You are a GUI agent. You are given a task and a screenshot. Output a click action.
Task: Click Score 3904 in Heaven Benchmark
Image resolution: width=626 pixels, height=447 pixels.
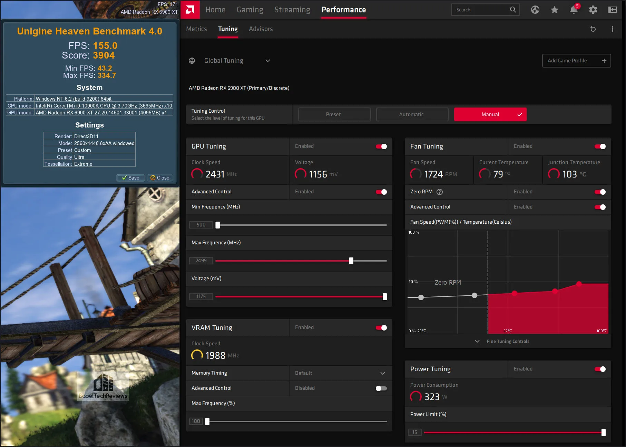[88, 55]
